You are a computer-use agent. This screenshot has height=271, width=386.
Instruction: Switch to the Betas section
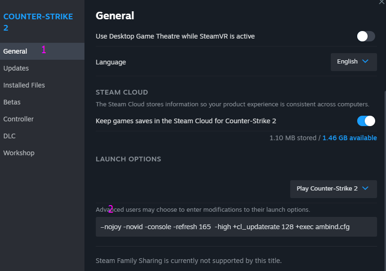(x=12, y=102)
